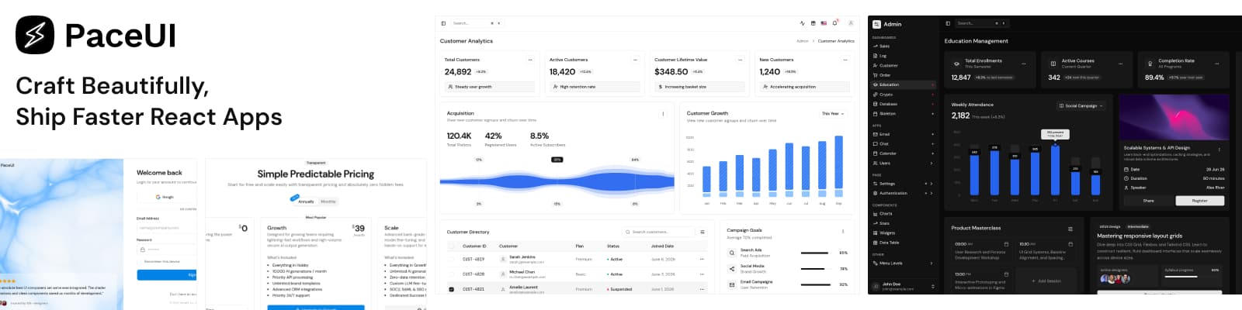1242x310 pixels.
Task: Open the filter icon in Customer Directory
Action: [x=703, y=232]
